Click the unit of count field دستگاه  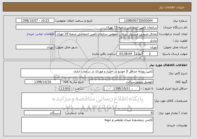42,113
